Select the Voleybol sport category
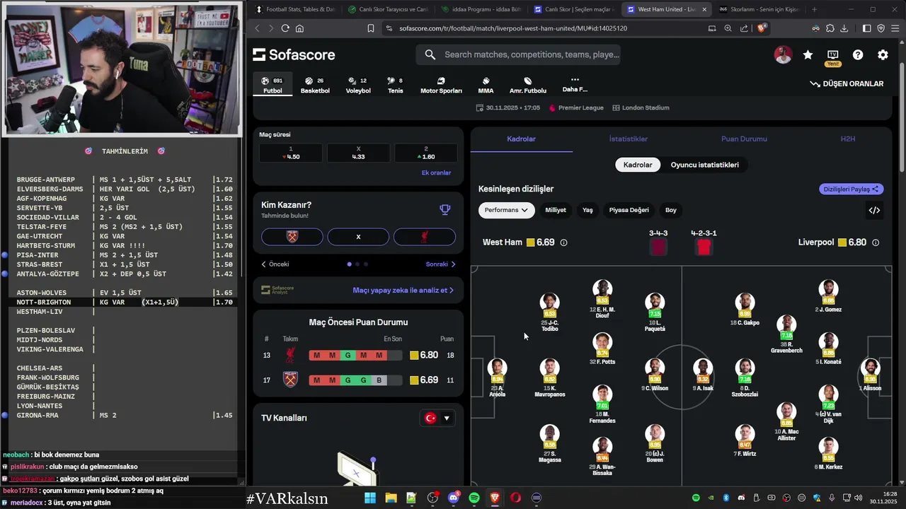Image resolution: width=906 pixels, height=509 pixels. point(358,85)
